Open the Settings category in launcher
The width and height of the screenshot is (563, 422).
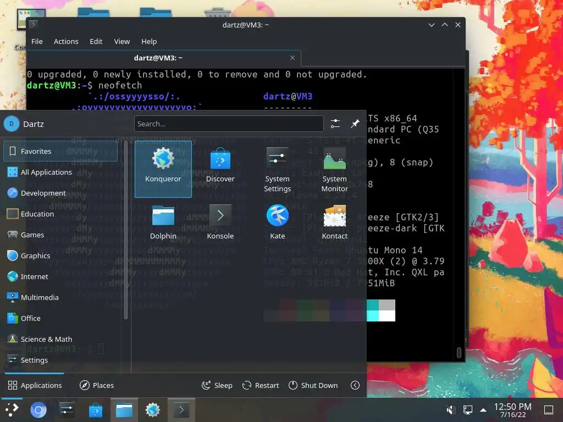click(x=60, y=359)
